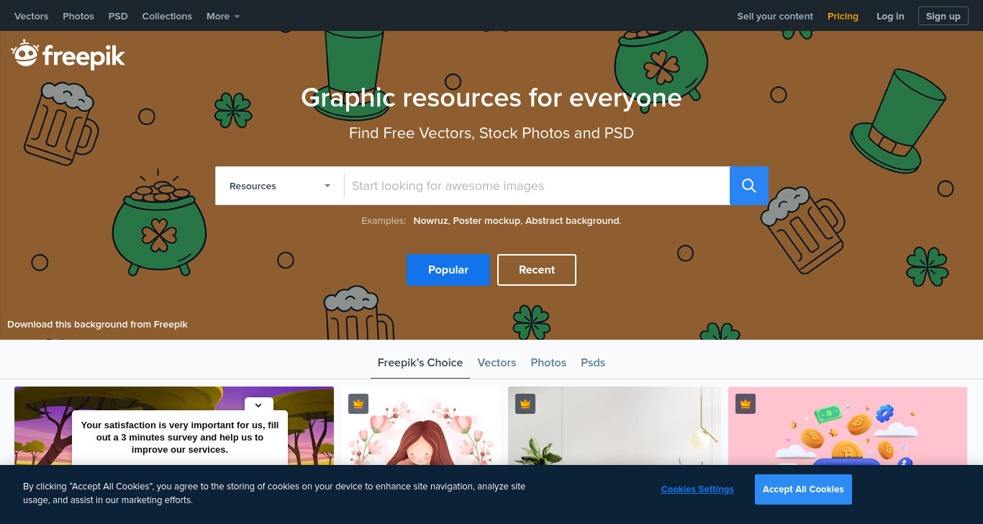Open Collections in the top navigation
The height and width of the screenshot is (524, 983).
click(x=167, y=16)
